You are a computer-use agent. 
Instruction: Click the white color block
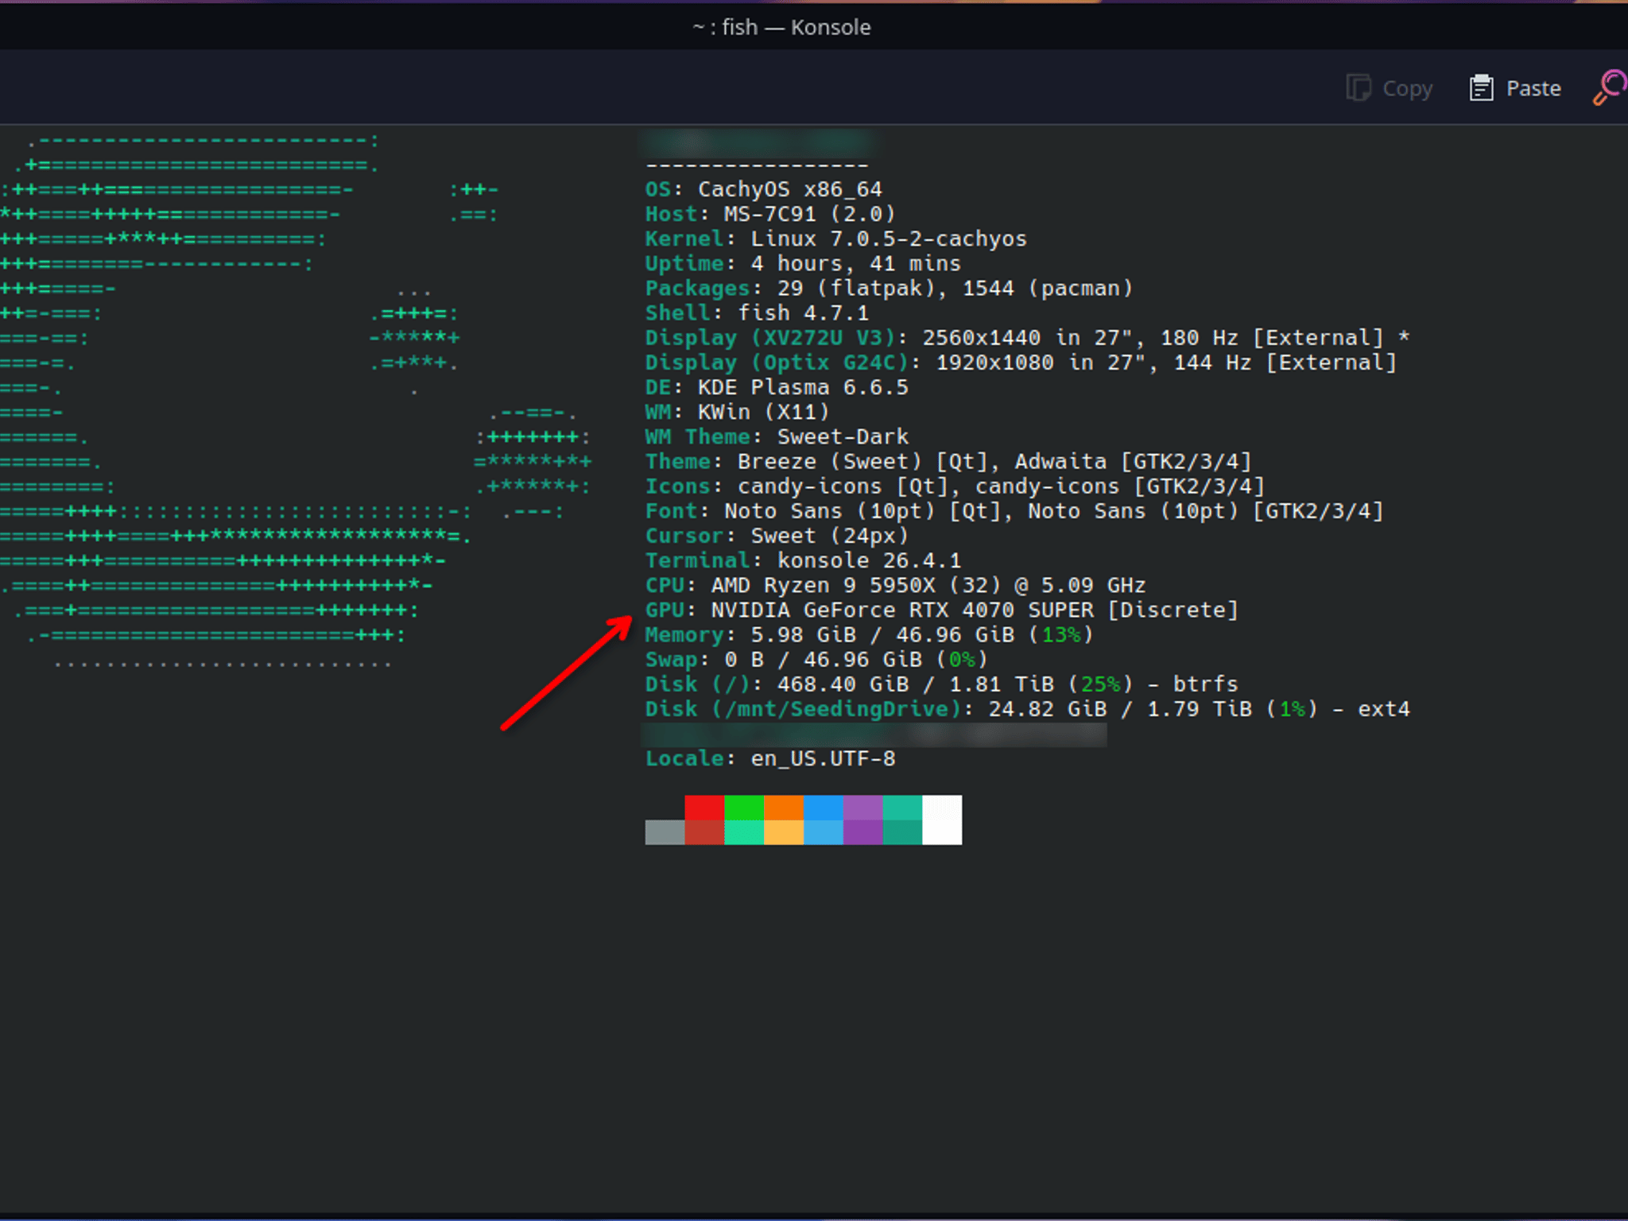(x=942, y=820)
